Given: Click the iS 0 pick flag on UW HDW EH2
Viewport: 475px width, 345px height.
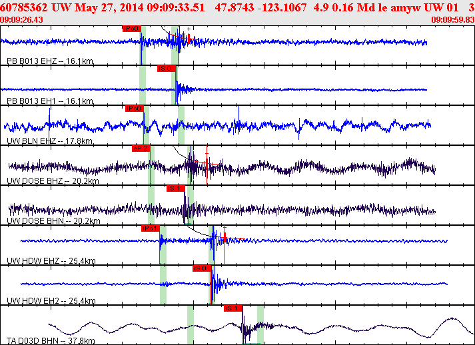Looking at the screenshot, I should click(x=201, y=268).
